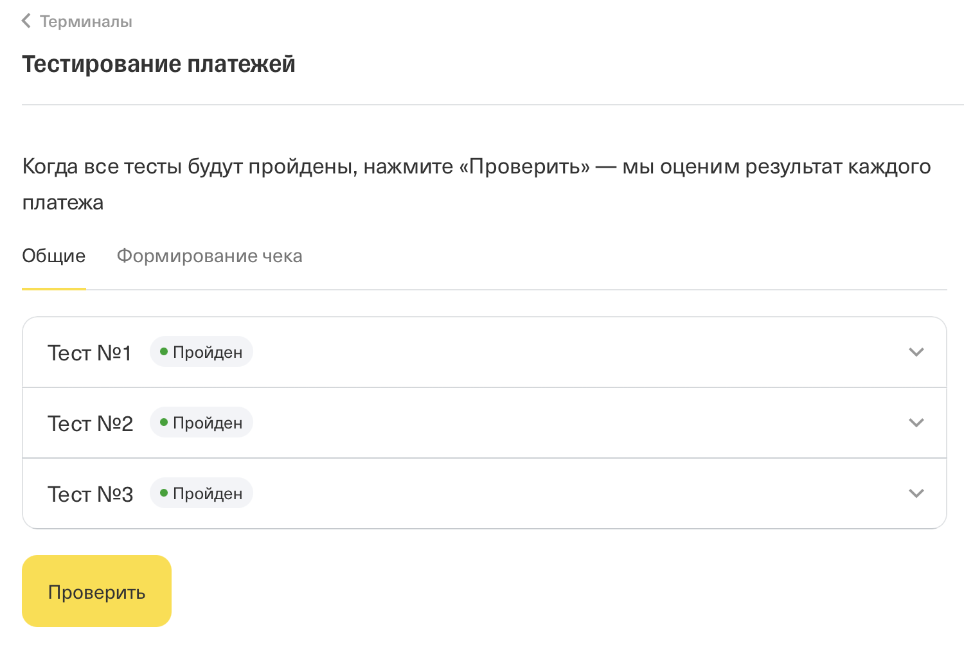Select the Общие tab
The image size is (964, 645).
(53, 256)
